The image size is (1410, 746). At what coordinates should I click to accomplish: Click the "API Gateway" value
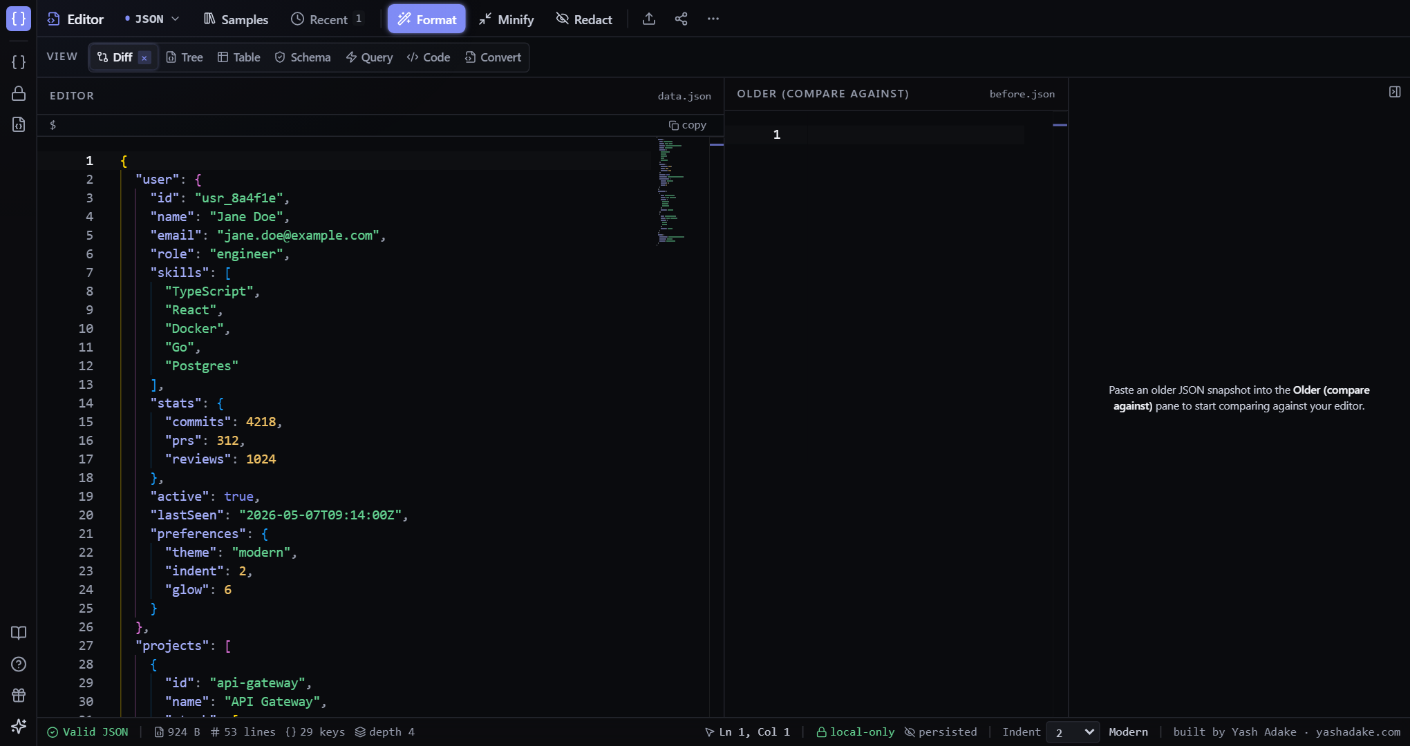click(272, 702)
